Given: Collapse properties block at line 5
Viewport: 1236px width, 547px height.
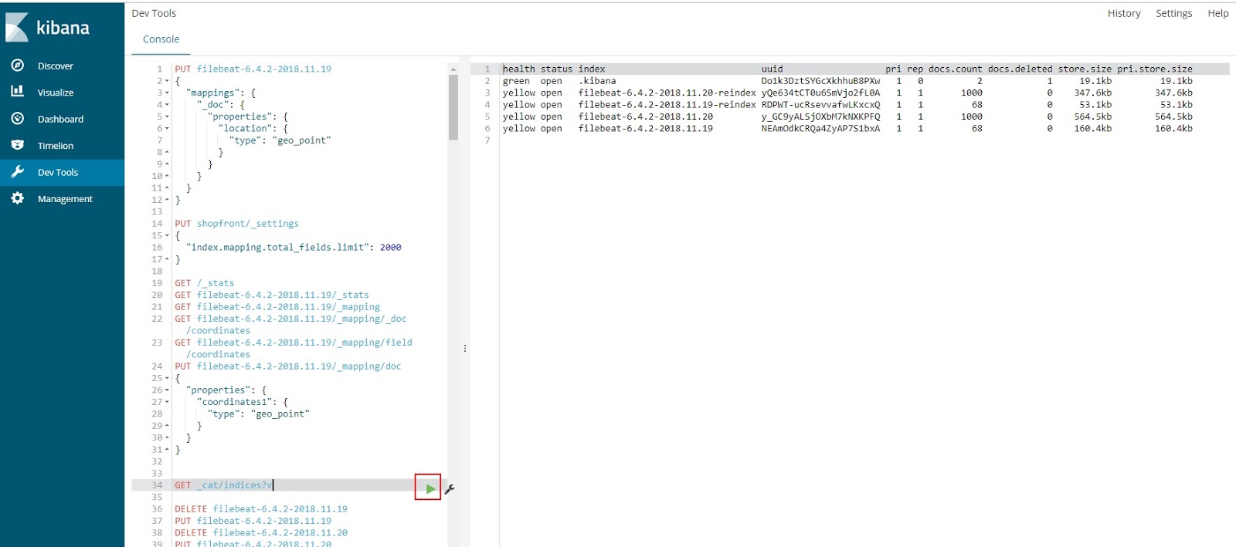Looking at the screenshot, I should coord(167,116).
